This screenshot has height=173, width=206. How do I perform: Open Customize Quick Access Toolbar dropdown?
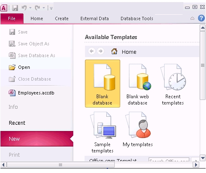pyautogui.click(x=51, y=8)
